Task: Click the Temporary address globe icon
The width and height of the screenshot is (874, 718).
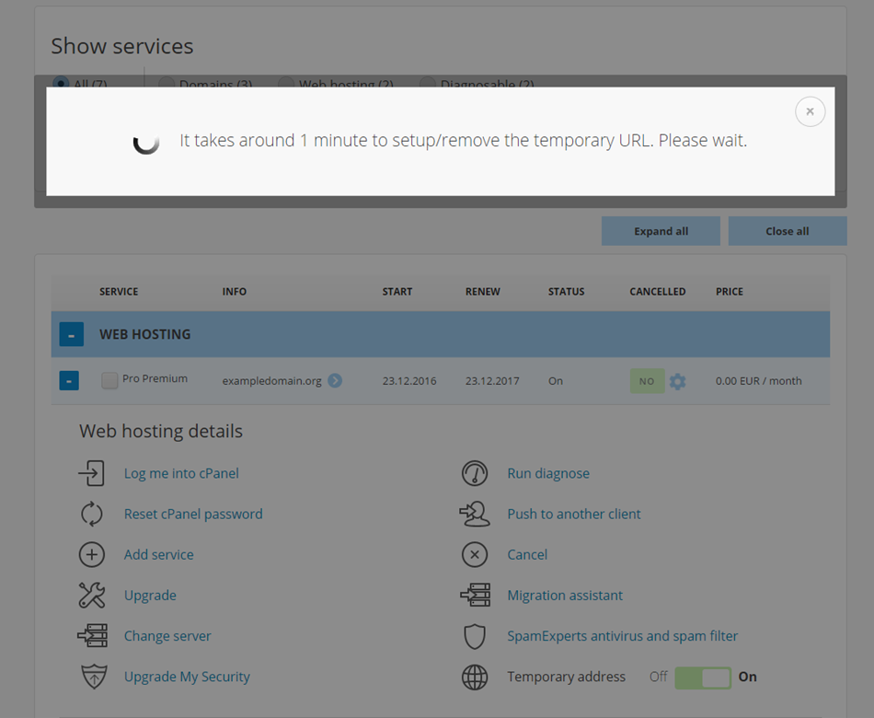Action: tap(475, 677)
